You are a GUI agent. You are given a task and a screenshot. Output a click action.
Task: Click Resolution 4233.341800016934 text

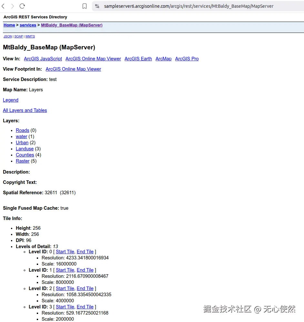click(75, 258)
